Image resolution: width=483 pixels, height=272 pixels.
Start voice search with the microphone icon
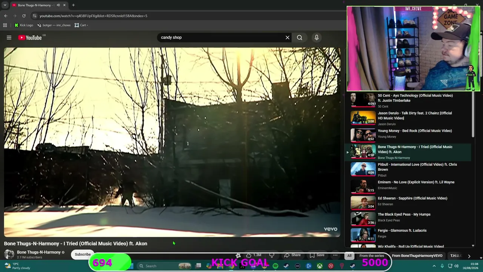point(317,37)
